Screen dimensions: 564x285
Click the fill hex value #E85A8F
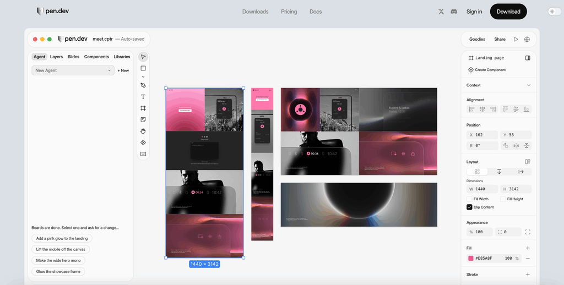click(x=484, y=259)
